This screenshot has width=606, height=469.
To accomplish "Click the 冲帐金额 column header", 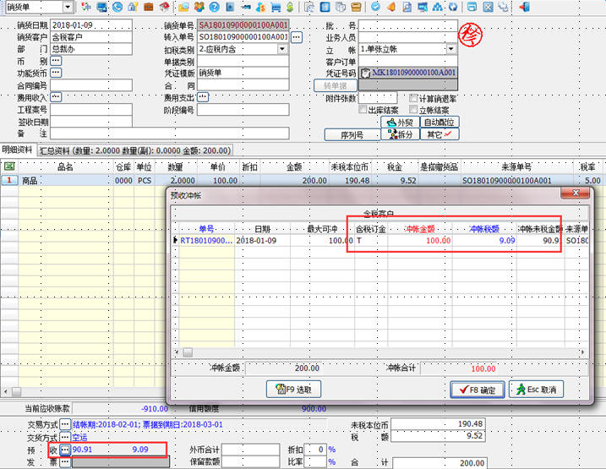I will coord(420,229).
